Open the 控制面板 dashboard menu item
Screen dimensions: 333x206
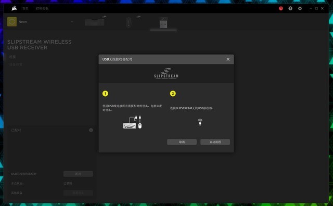(x=42, y=8)
